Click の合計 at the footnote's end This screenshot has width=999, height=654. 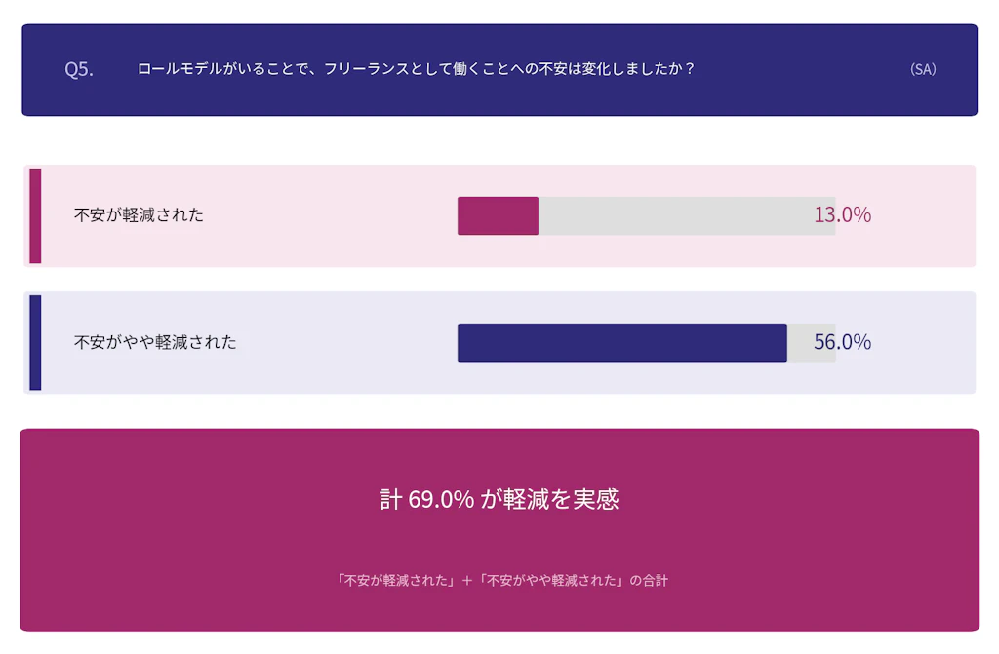[x=649, y=580]
